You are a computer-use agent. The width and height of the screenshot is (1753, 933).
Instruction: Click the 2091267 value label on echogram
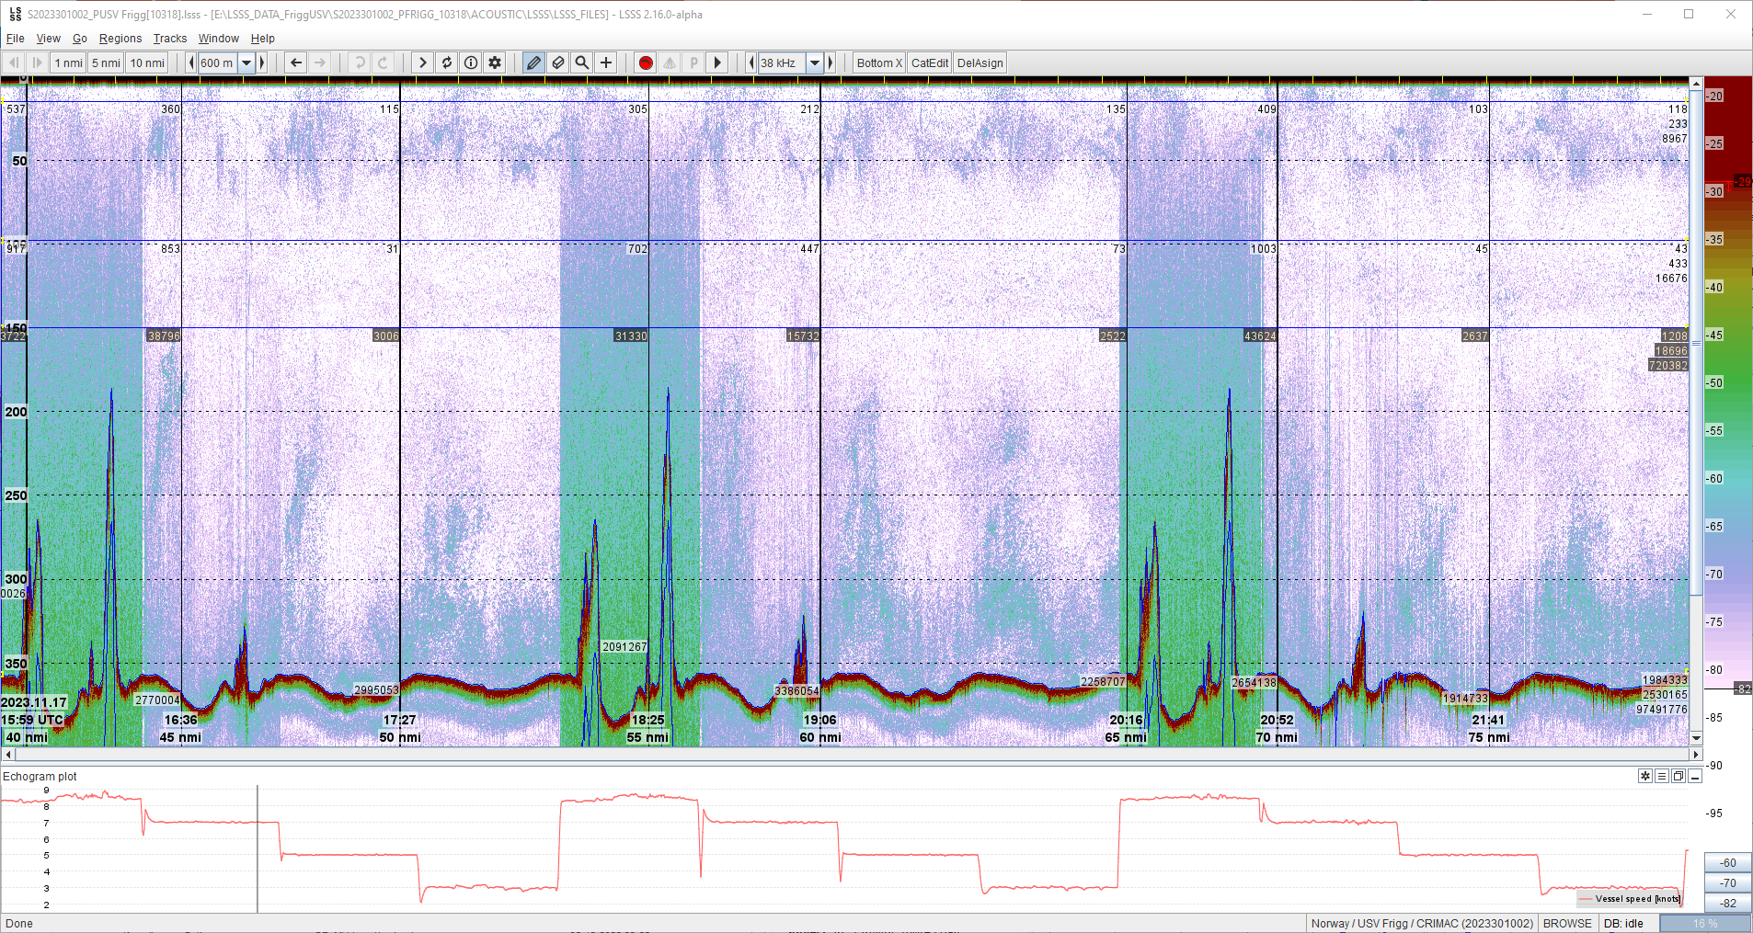click(x=624, y=646)
